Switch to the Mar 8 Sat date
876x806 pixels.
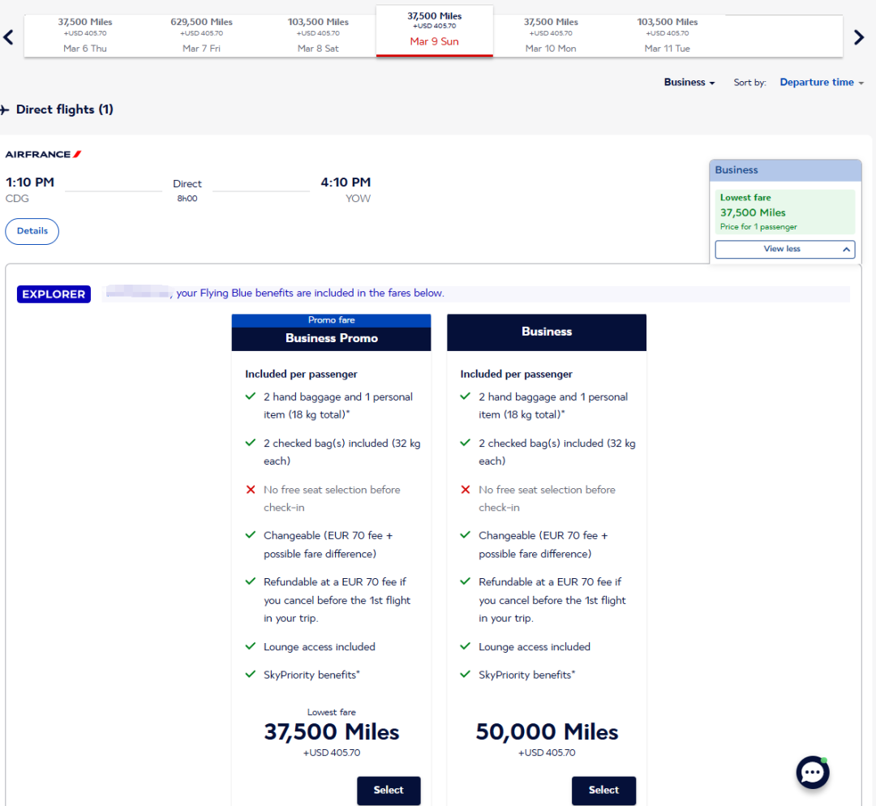point(318,34)
